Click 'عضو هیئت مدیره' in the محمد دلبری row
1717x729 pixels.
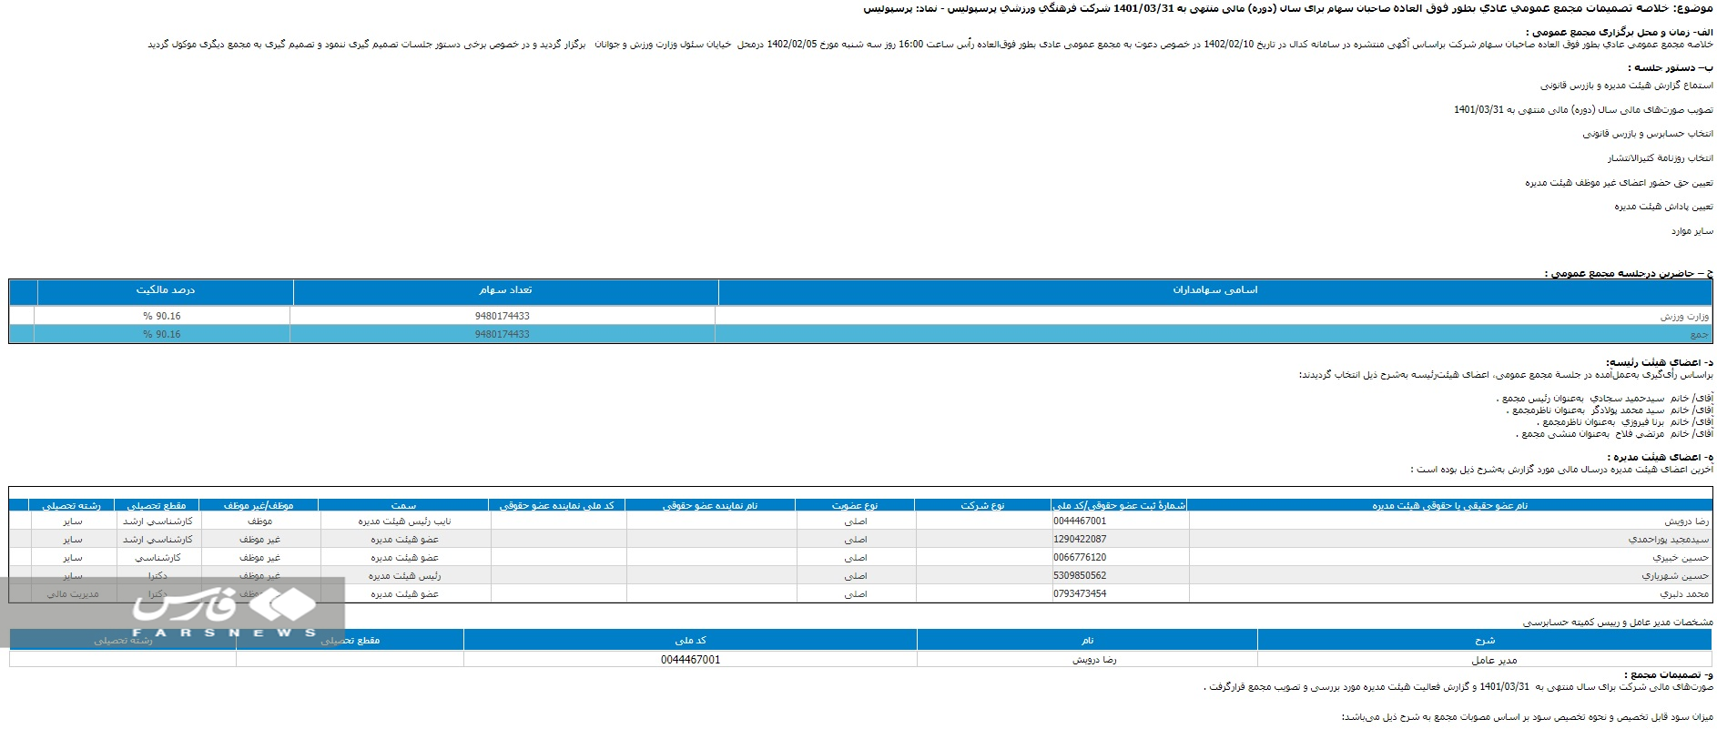coord(404,594)
